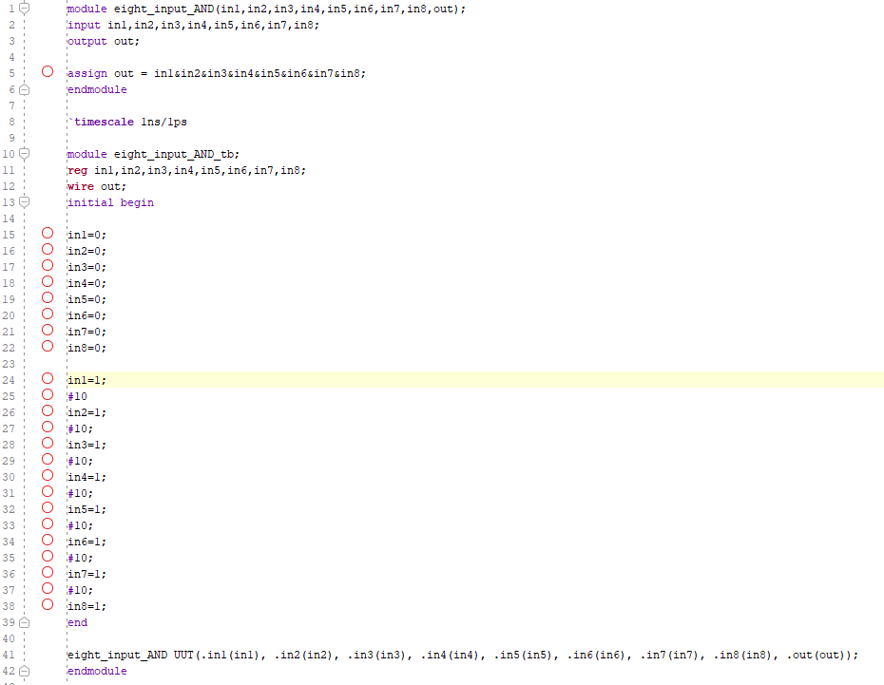The height and width of the screenshot is (685, 884).
Task: Toggle breakpoint circle beside in3=0;
Action: tap(48, 265)
